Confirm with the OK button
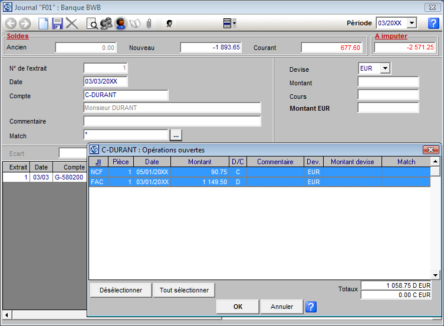The width and height of the screenshot is (444, 326). 238,307
